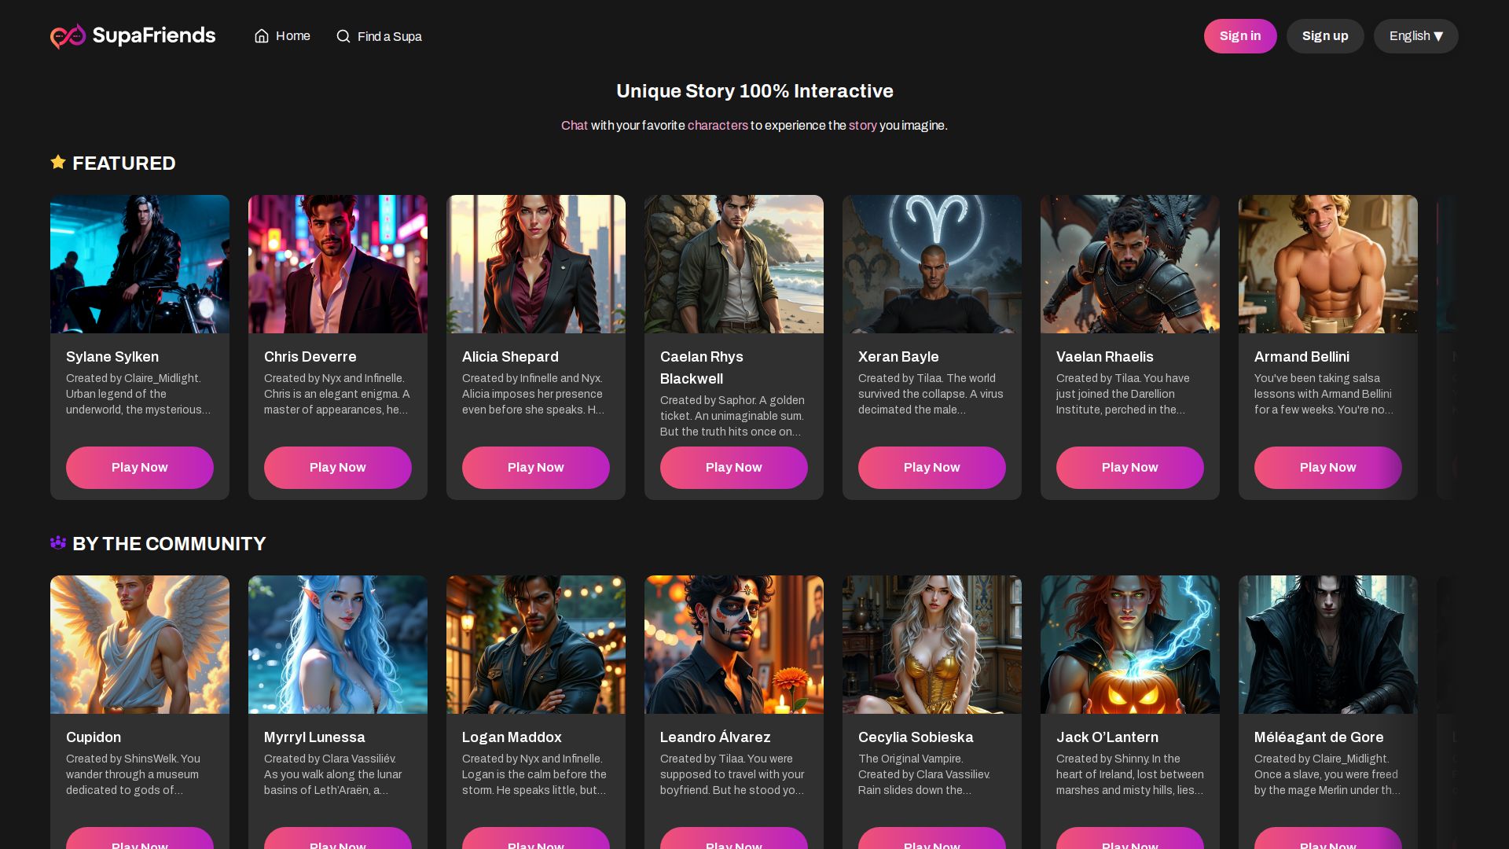Play Now with Armand Bellini
The image size is (1509, 849).
point(1328,468)
